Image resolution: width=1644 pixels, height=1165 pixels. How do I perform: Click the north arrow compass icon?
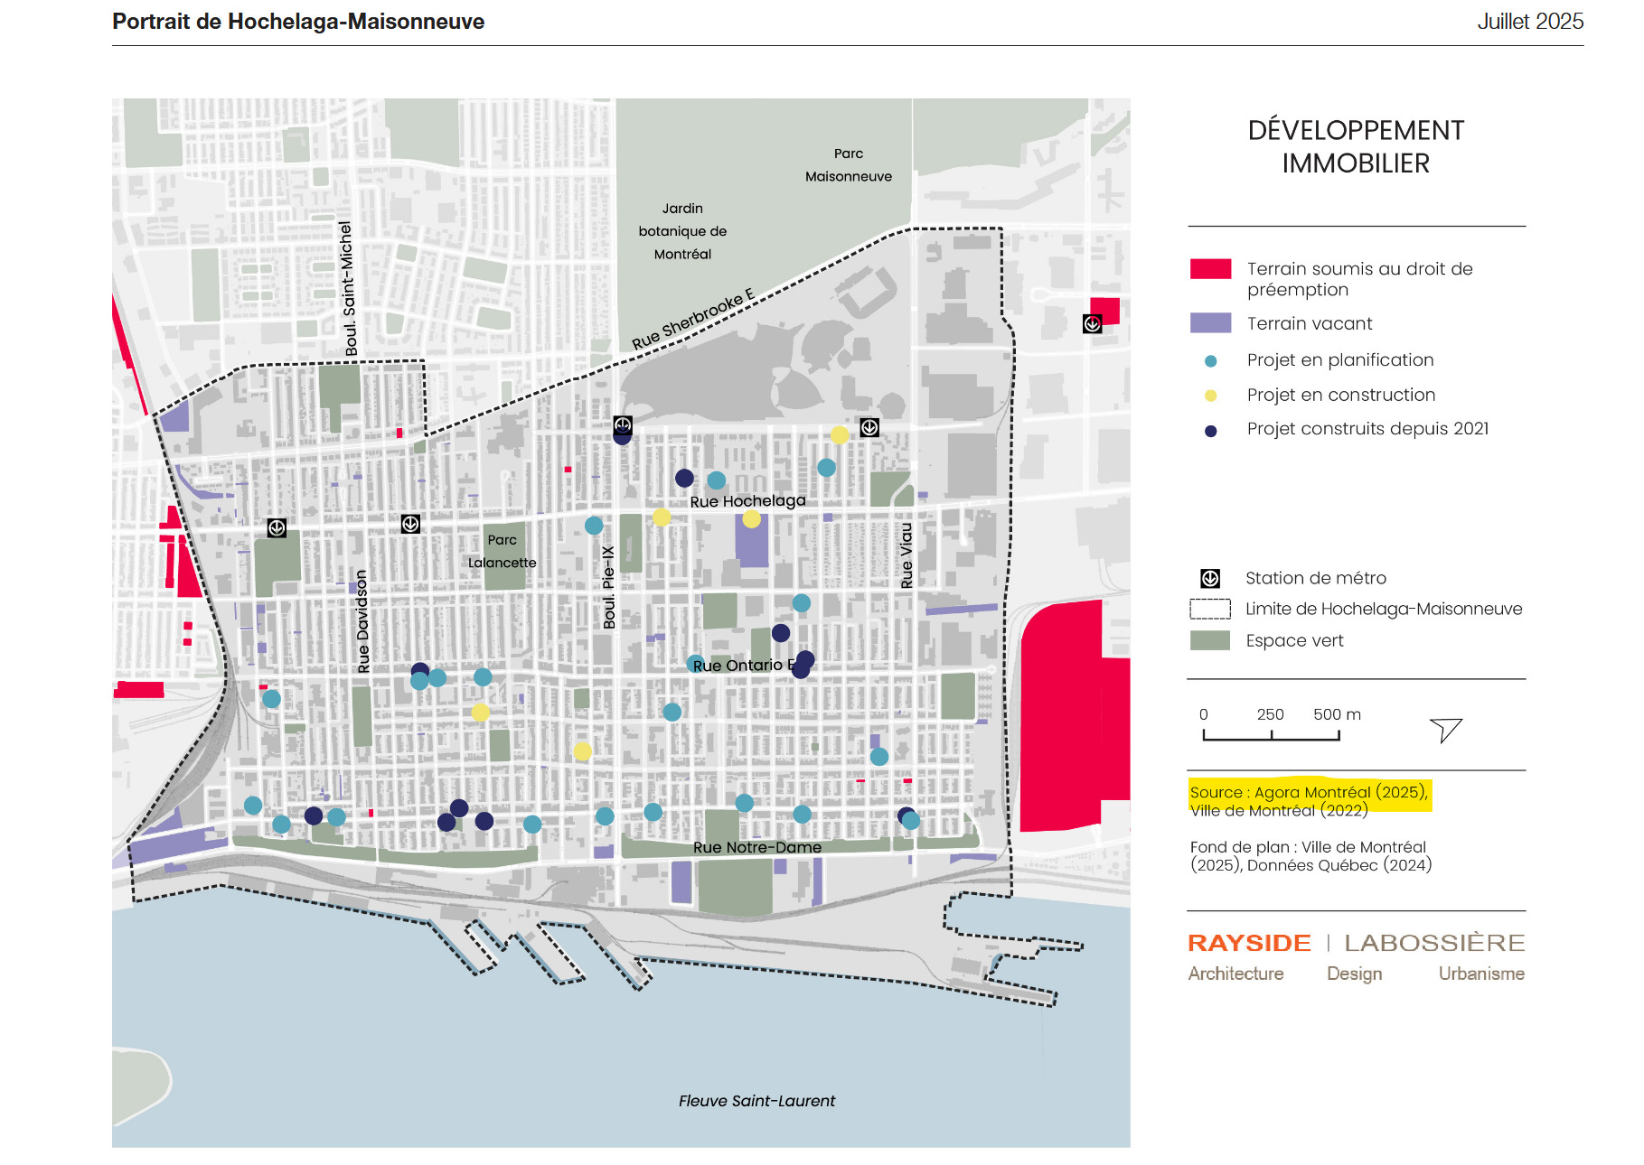pyautogui.click(x=1445, y=729)
